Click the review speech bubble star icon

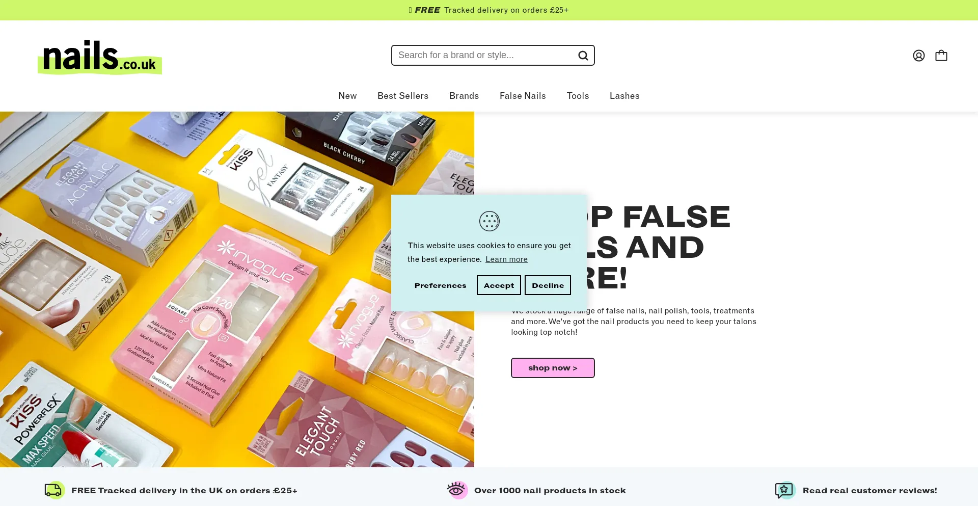coord(785,490)
